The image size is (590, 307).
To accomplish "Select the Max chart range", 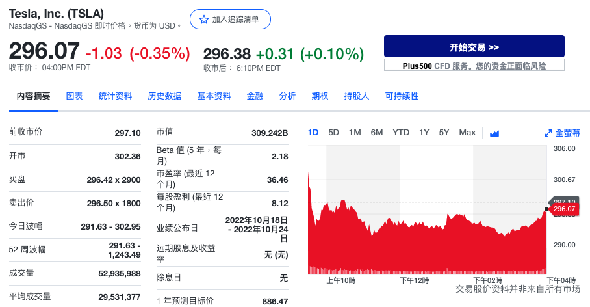I will point(467,133).
